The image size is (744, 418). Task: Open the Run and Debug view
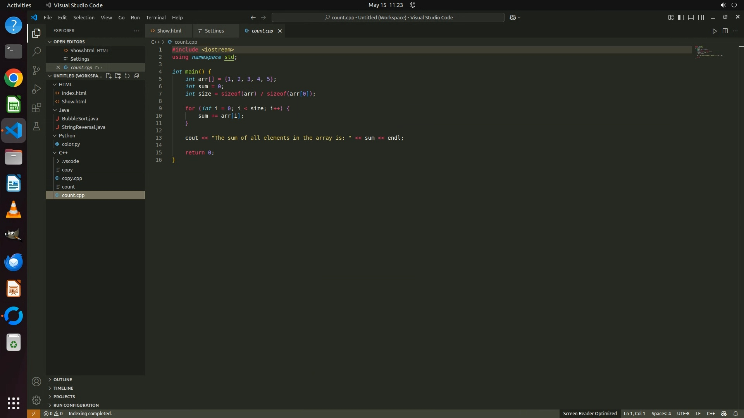click(36, 89)
